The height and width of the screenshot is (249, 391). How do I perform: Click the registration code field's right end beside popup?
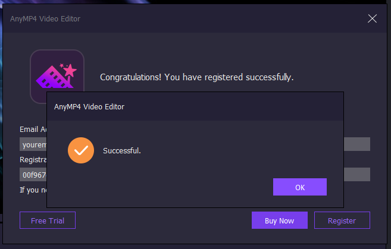357,175
